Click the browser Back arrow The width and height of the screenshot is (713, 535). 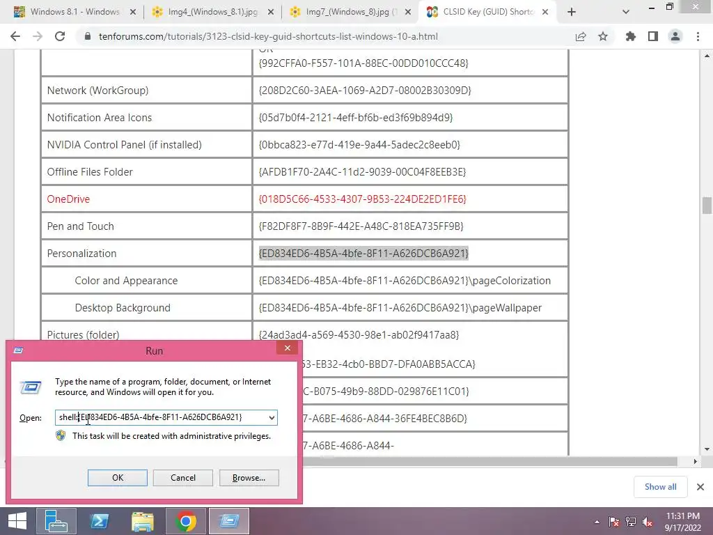(15, 36)
